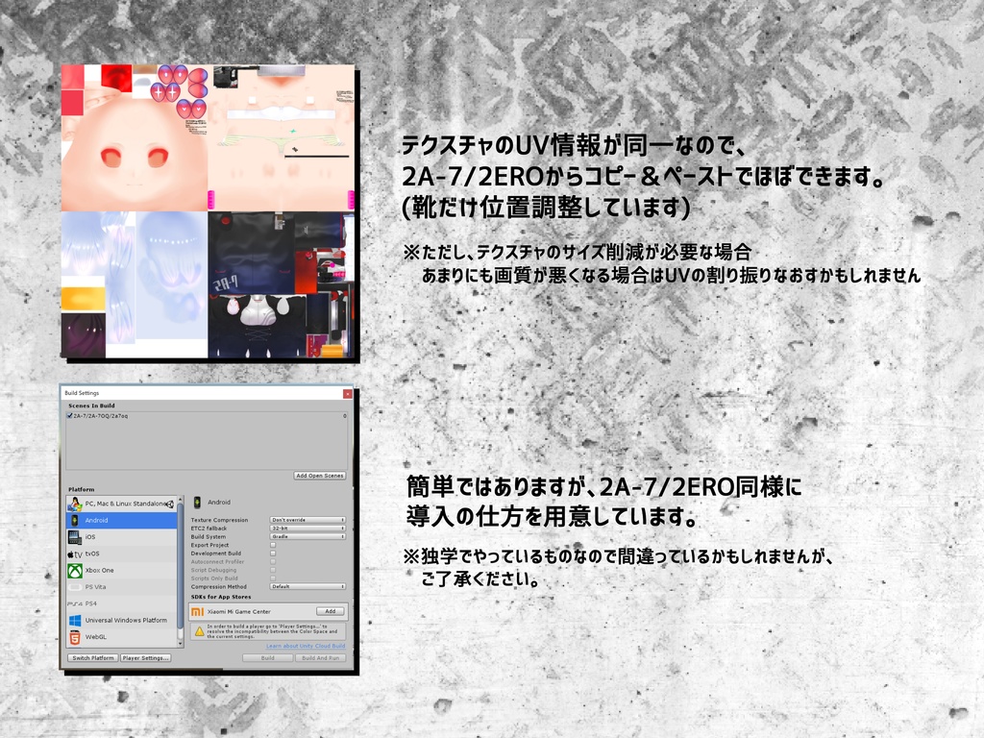Image resolution: width=984 pixels, height=738 pixels.
Task: Select the Android platform icon
Action: click(74, 519)
